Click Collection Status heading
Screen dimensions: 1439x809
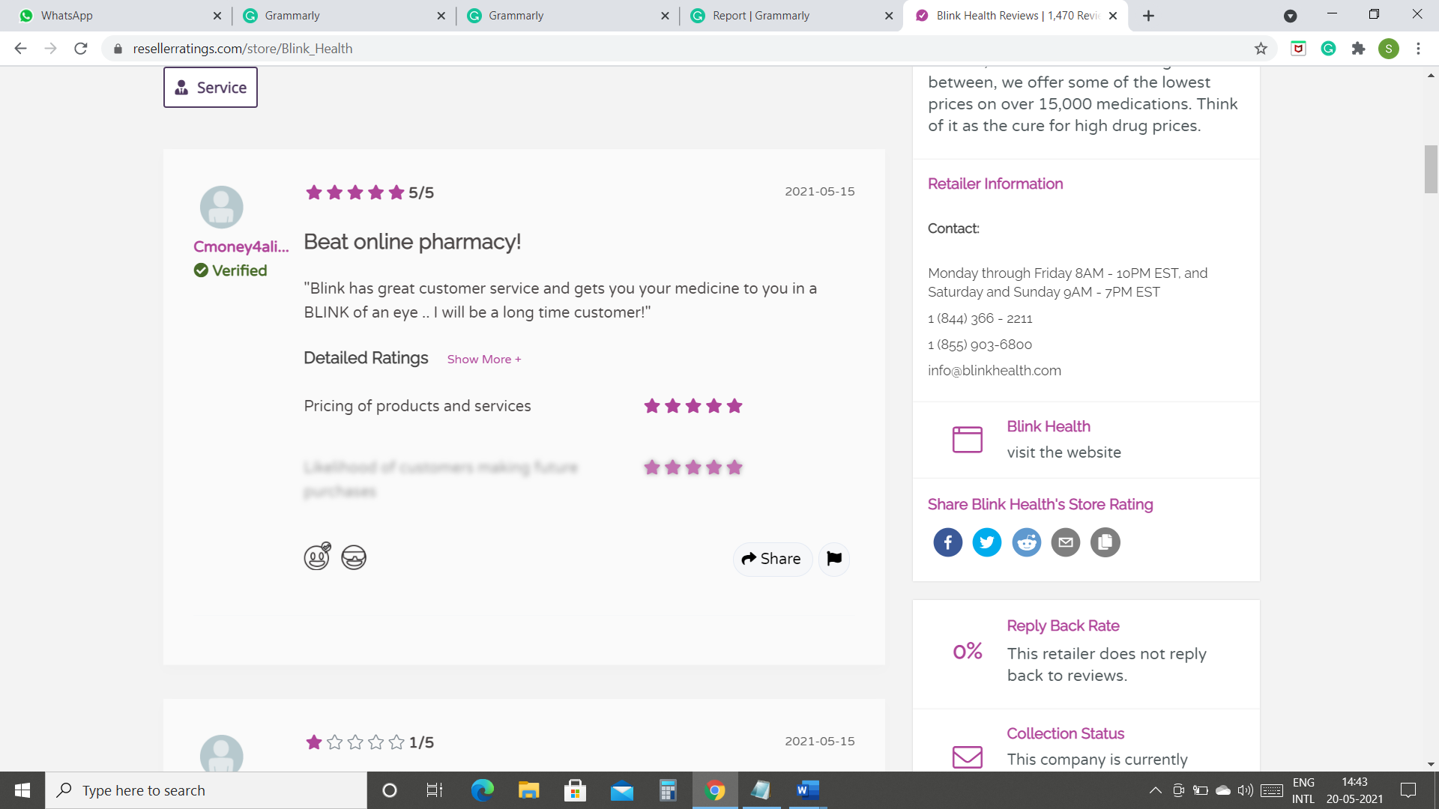click(x=1065, y=733)
